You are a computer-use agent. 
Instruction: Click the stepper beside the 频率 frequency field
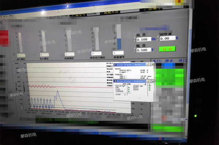click(x=135, y=40)
